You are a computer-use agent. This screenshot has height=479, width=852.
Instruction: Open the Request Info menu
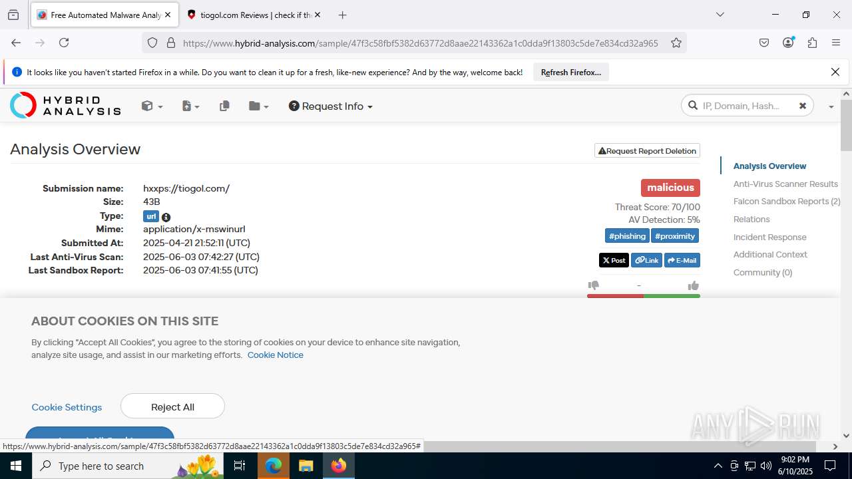330,106
